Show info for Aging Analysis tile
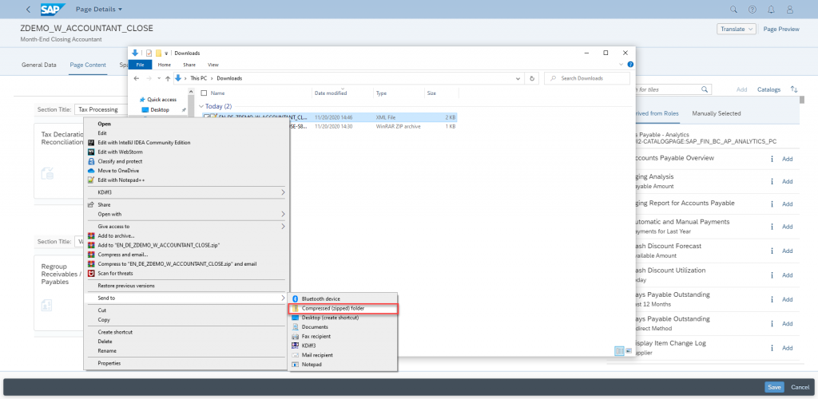The image size is (818, 399). [x=772, y=181]
